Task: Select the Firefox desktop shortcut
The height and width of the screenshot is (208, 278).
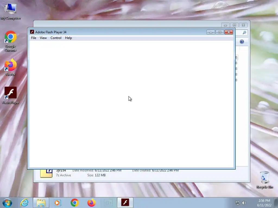Action: (11, 67)
